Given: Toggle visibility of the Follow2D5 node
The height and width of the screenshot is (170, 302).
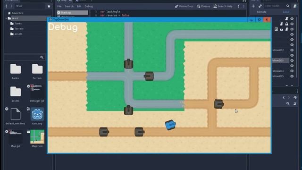Looking at the screenshot, I should click(292, 76).
